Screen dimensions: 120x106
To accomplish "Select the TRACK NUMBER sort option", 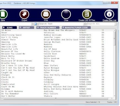I will tap(48, 28).
